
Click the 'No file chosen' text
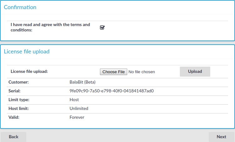pyautogui.click(x=142, y=72)
